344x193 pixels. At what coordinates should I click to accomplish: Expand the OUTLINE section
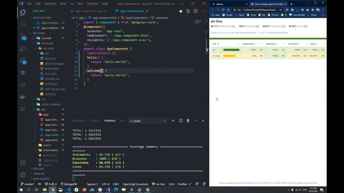click(38, 169)
